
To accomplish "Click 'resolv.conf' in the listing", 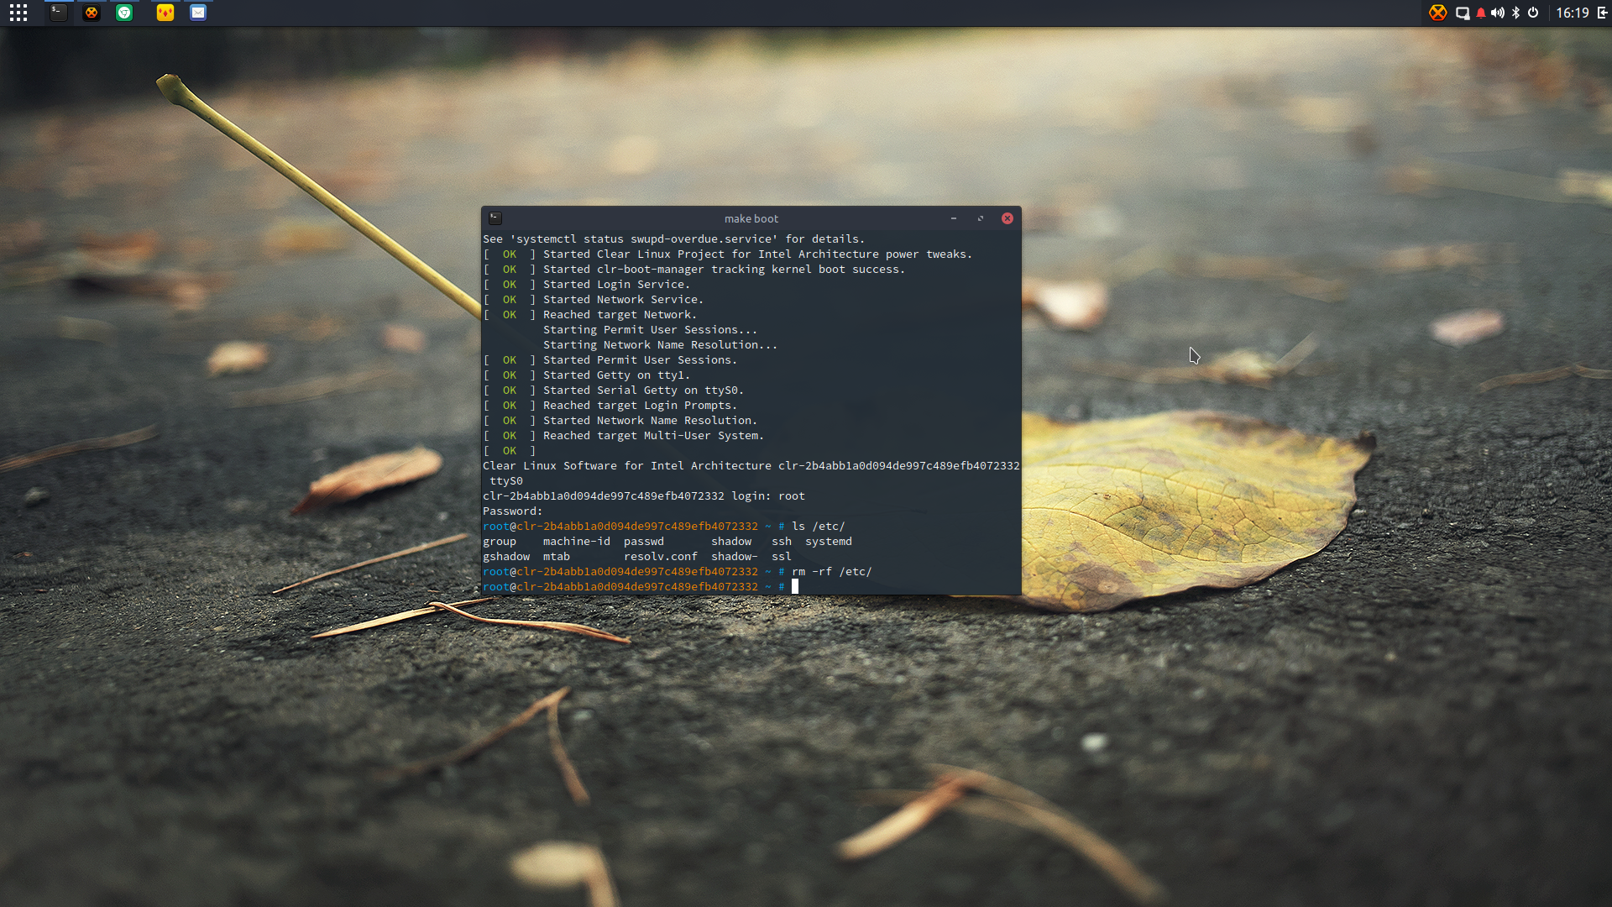I will pyautogui.click(x=661, y=557).
